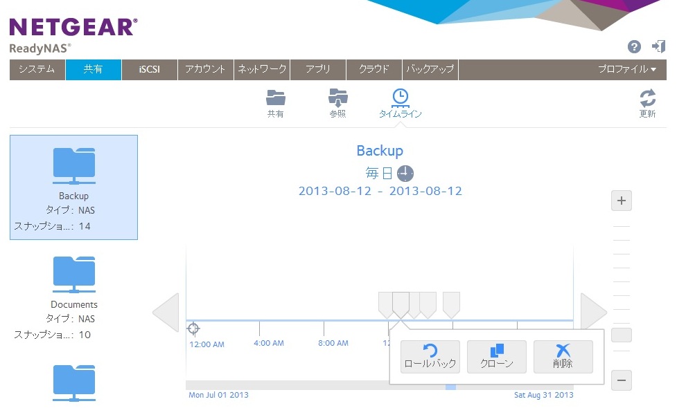Open the ネットワーク tab
The image size is (677, 408).
pyautogui.click(x=262, y=69)
